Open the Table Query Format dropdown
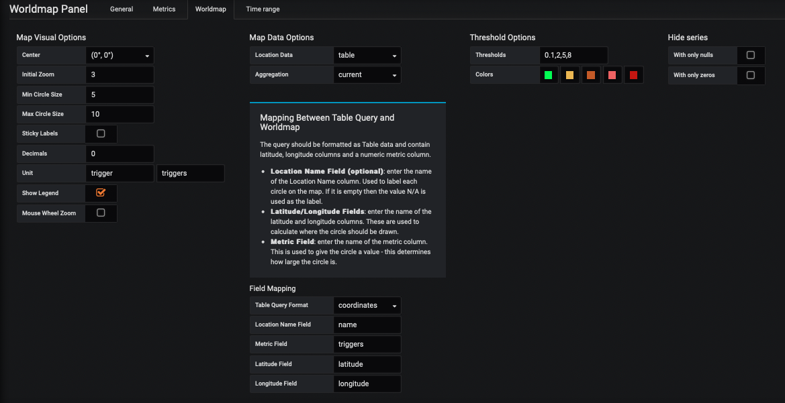Screen dimensions: 785x403 point(367,305)
